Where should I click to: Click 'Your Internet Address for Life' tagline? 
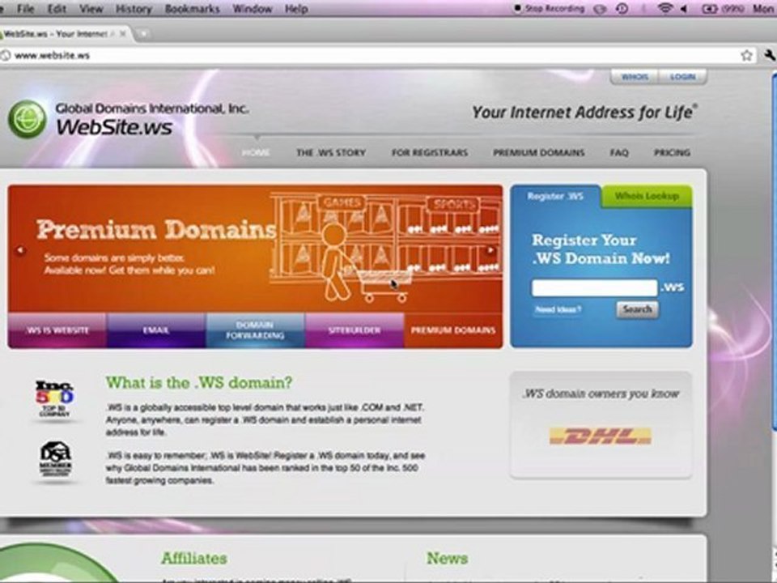click(x=584, y=113)
